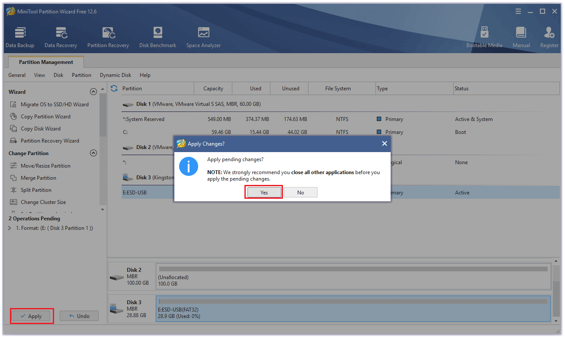Image resolution: width=565 pixels, height=337 pixels.
Task: Select the E:ESD-USB(FAT32) bar in the disk map
Action: [x=353, y=309]
